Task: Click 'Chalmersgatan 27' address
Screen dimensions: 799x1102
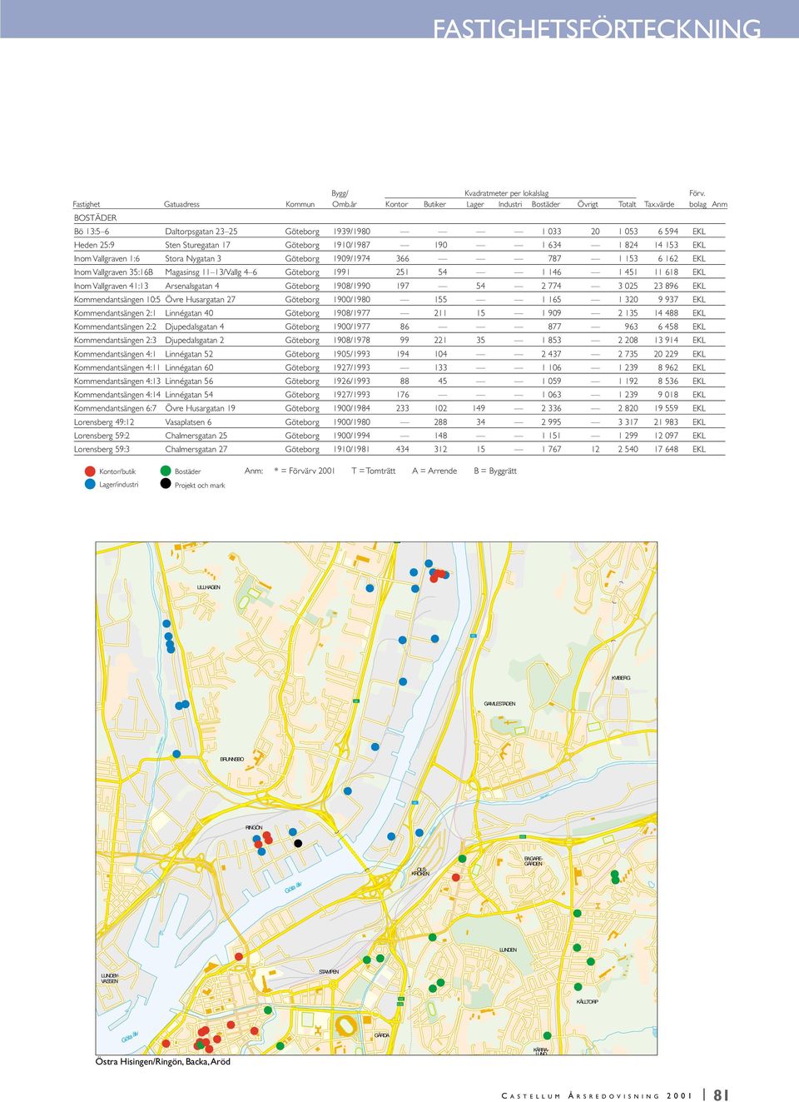Action: (x=196, y=449)
